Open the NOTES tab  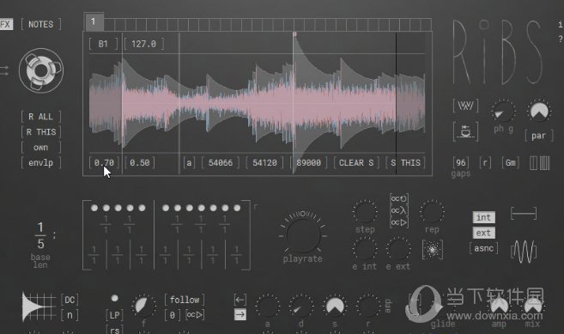pyautogui.click(x=41, y=25)
